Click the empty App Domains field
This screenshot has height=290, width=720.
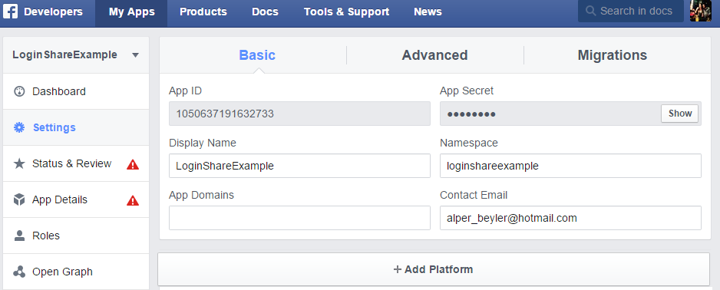point(299,218)
